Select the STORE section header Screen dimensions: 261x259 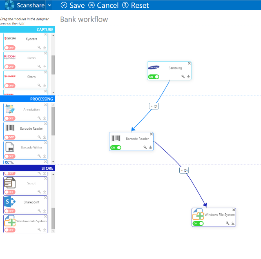point(27,168)
